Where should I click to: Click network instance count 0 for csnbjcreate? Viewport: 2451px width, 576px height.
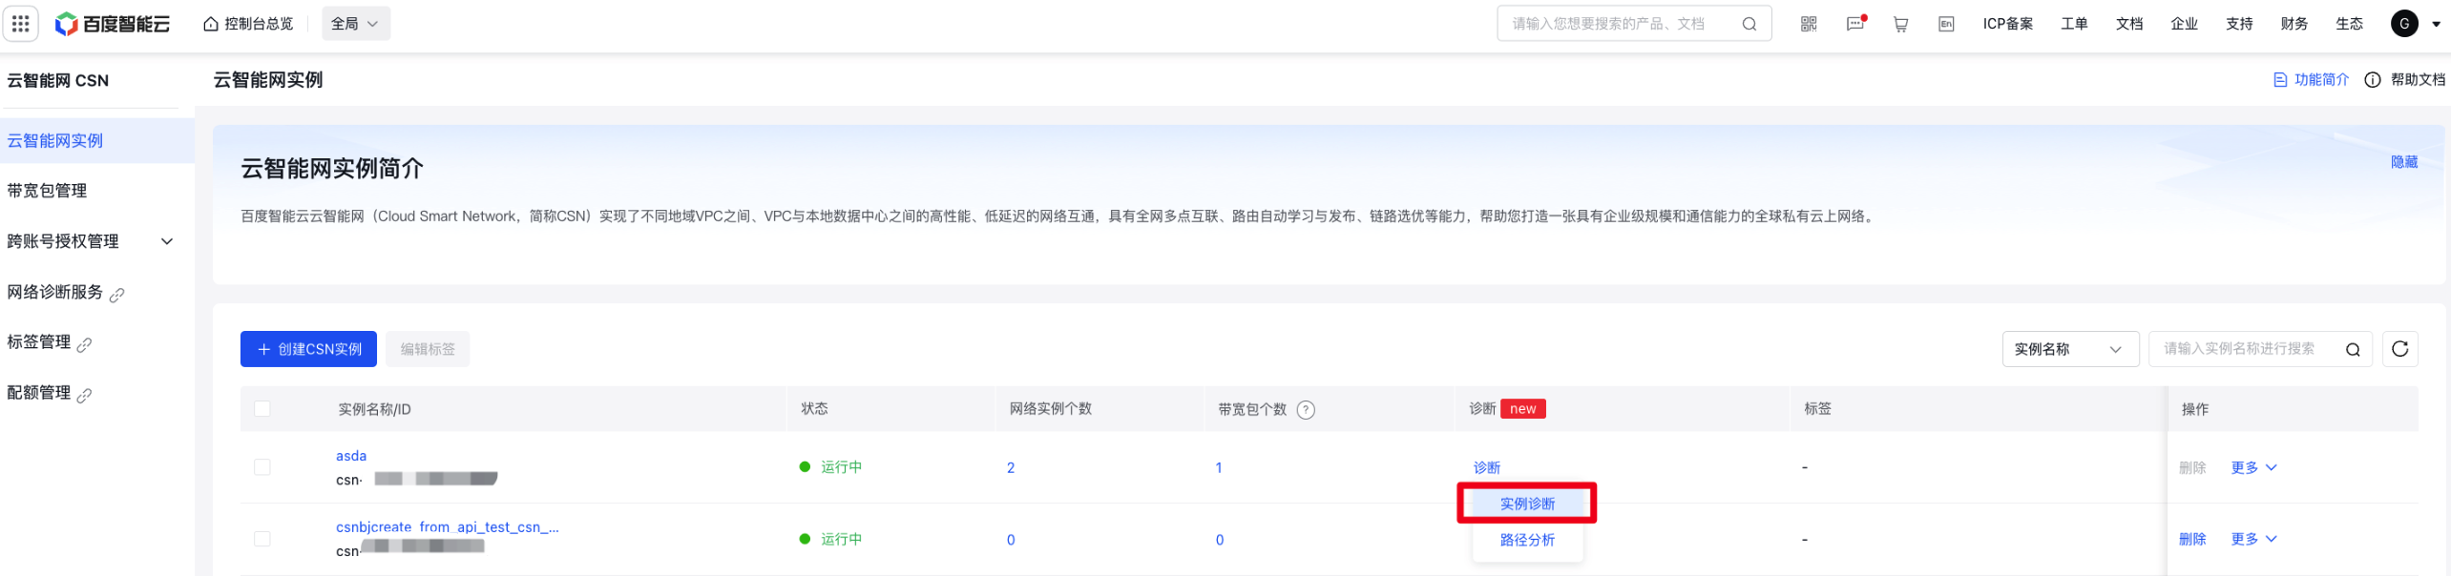1011,540
